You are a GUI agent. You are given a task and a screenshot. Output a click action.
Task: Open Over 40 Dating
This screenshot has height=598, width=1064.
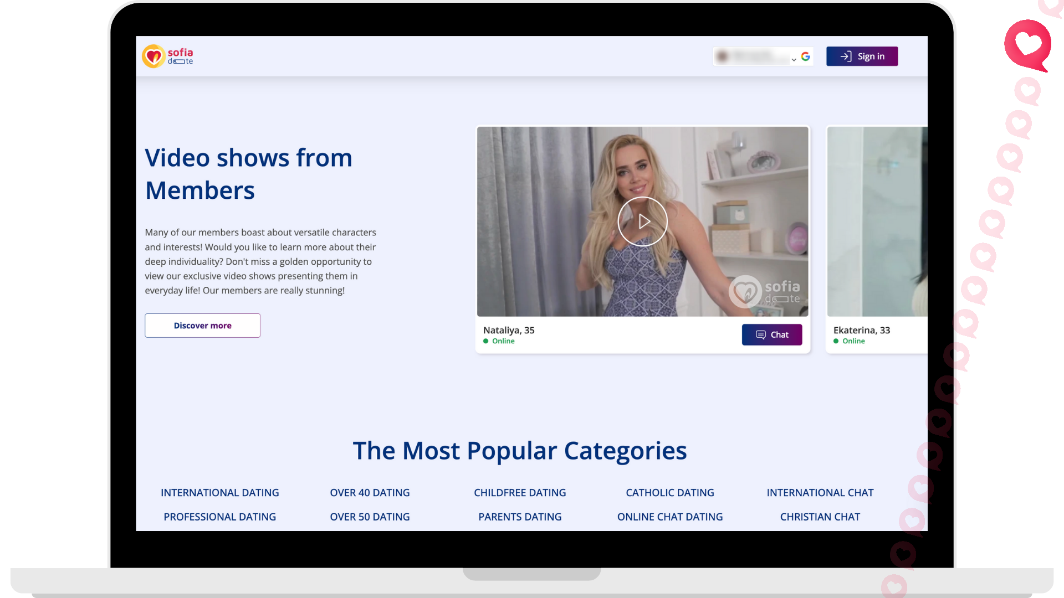[x=370, y=492]
